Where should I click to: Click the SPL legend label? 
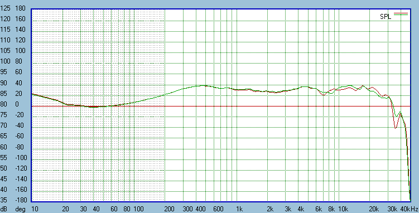pyautogui.click(x=386, y=17)
